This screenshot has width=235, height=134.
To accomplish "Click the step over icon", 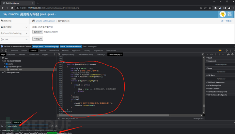I will (x=211, y=54).
